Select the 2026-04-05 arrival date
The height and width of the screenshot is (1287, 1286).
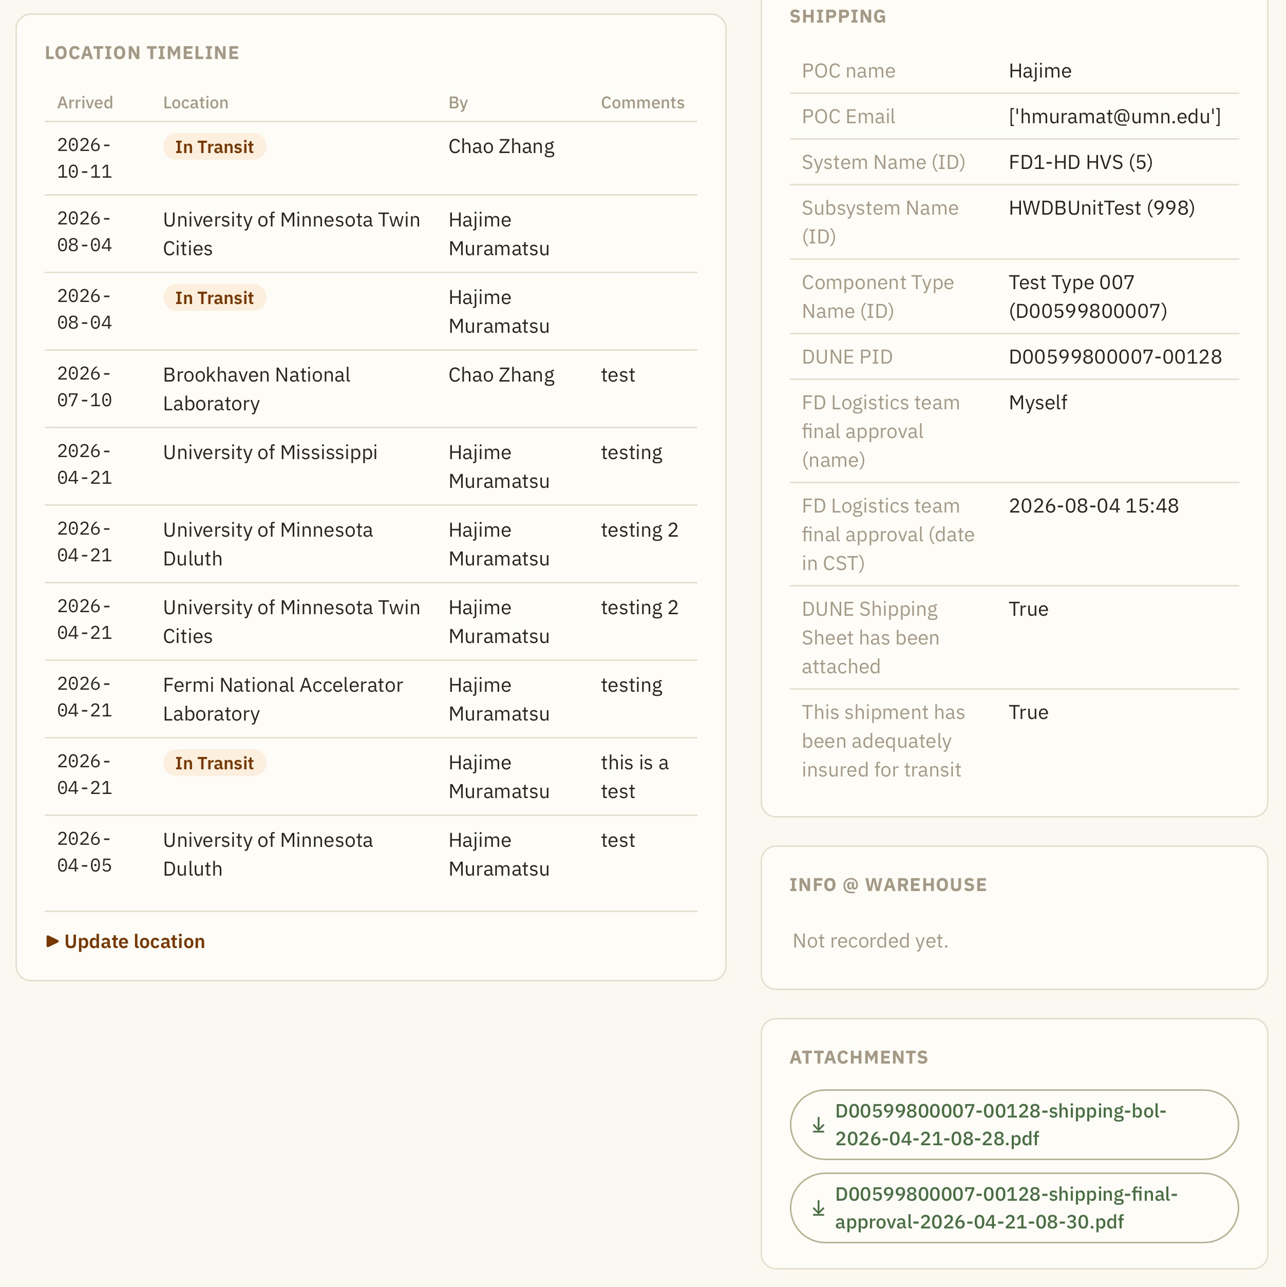click(85, 852)
